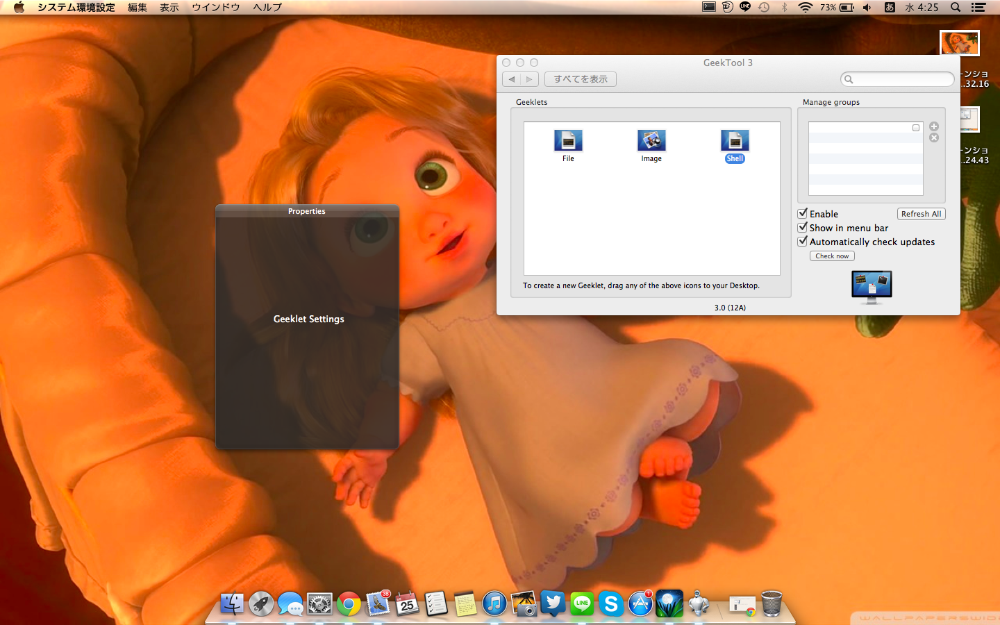Toggle the Enable checkbox
1000x625 pixels.
(803, 213)
